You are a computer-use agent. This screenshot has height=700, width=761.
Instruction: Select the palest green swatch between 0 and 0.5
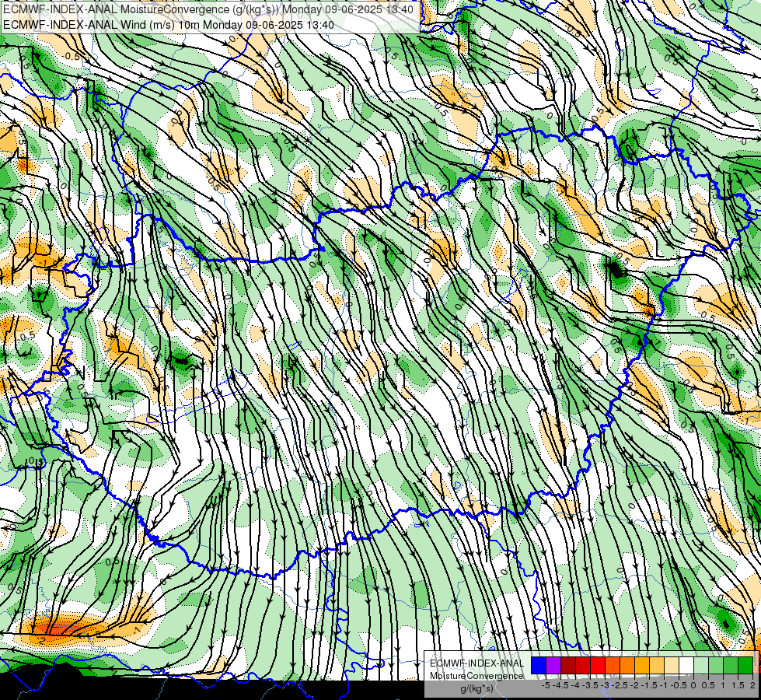[701, 666]
